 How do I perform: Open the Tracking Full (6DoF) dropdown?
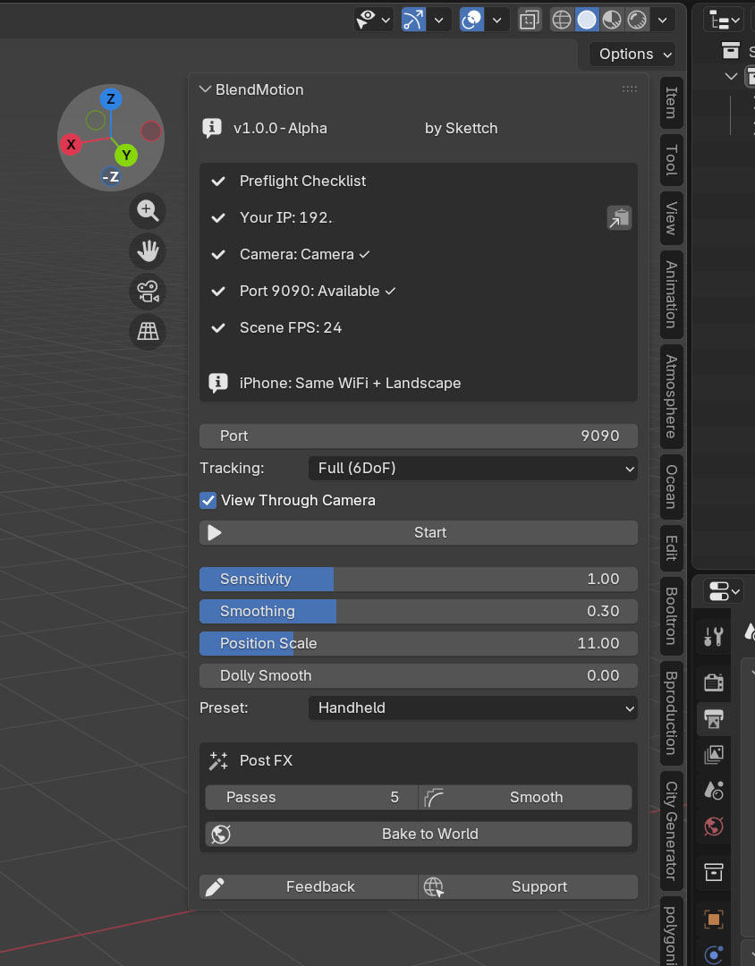pos(472,468)
